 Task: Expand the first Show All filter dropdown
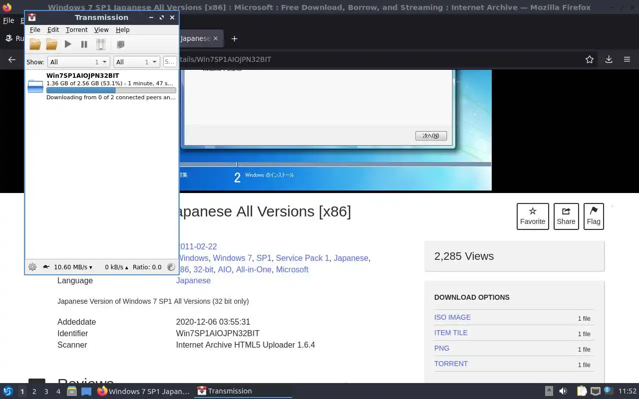tap(78, 62)
